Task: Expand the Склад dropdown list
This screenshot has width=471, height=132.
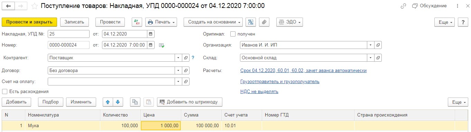Action: click(370, 58)
